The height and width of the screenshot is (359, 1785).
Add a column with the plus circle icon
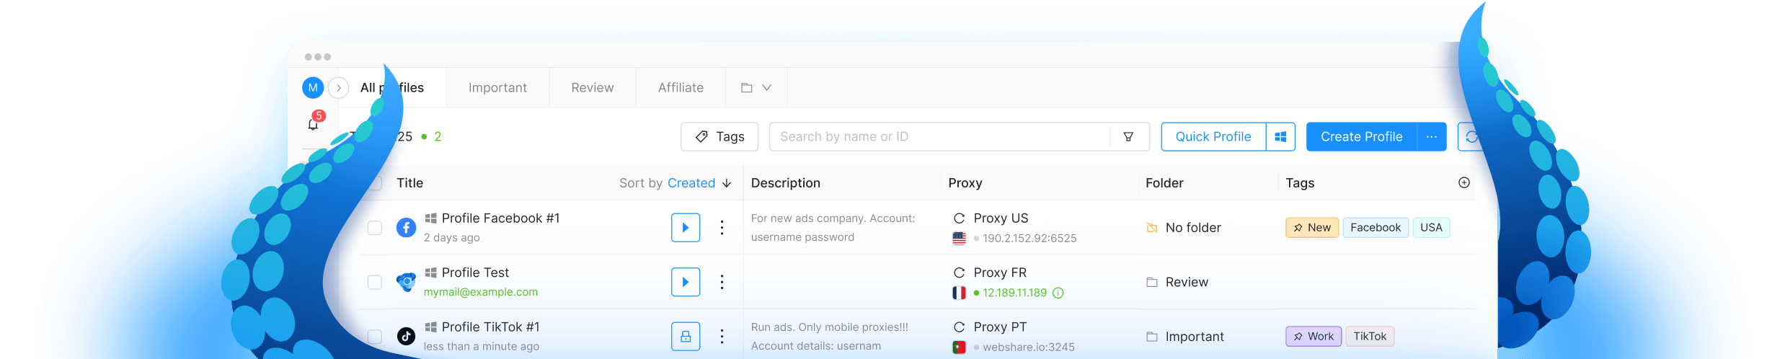pyautogui.click(x=1464, y=182)
